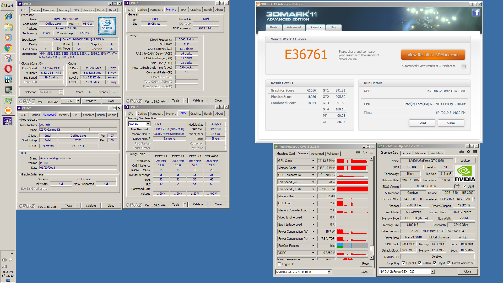Switch to the purple CPU-Z taskbar icon
Image resolution: width=503 pixels, height=283 pixels.
tap(7, 121)
